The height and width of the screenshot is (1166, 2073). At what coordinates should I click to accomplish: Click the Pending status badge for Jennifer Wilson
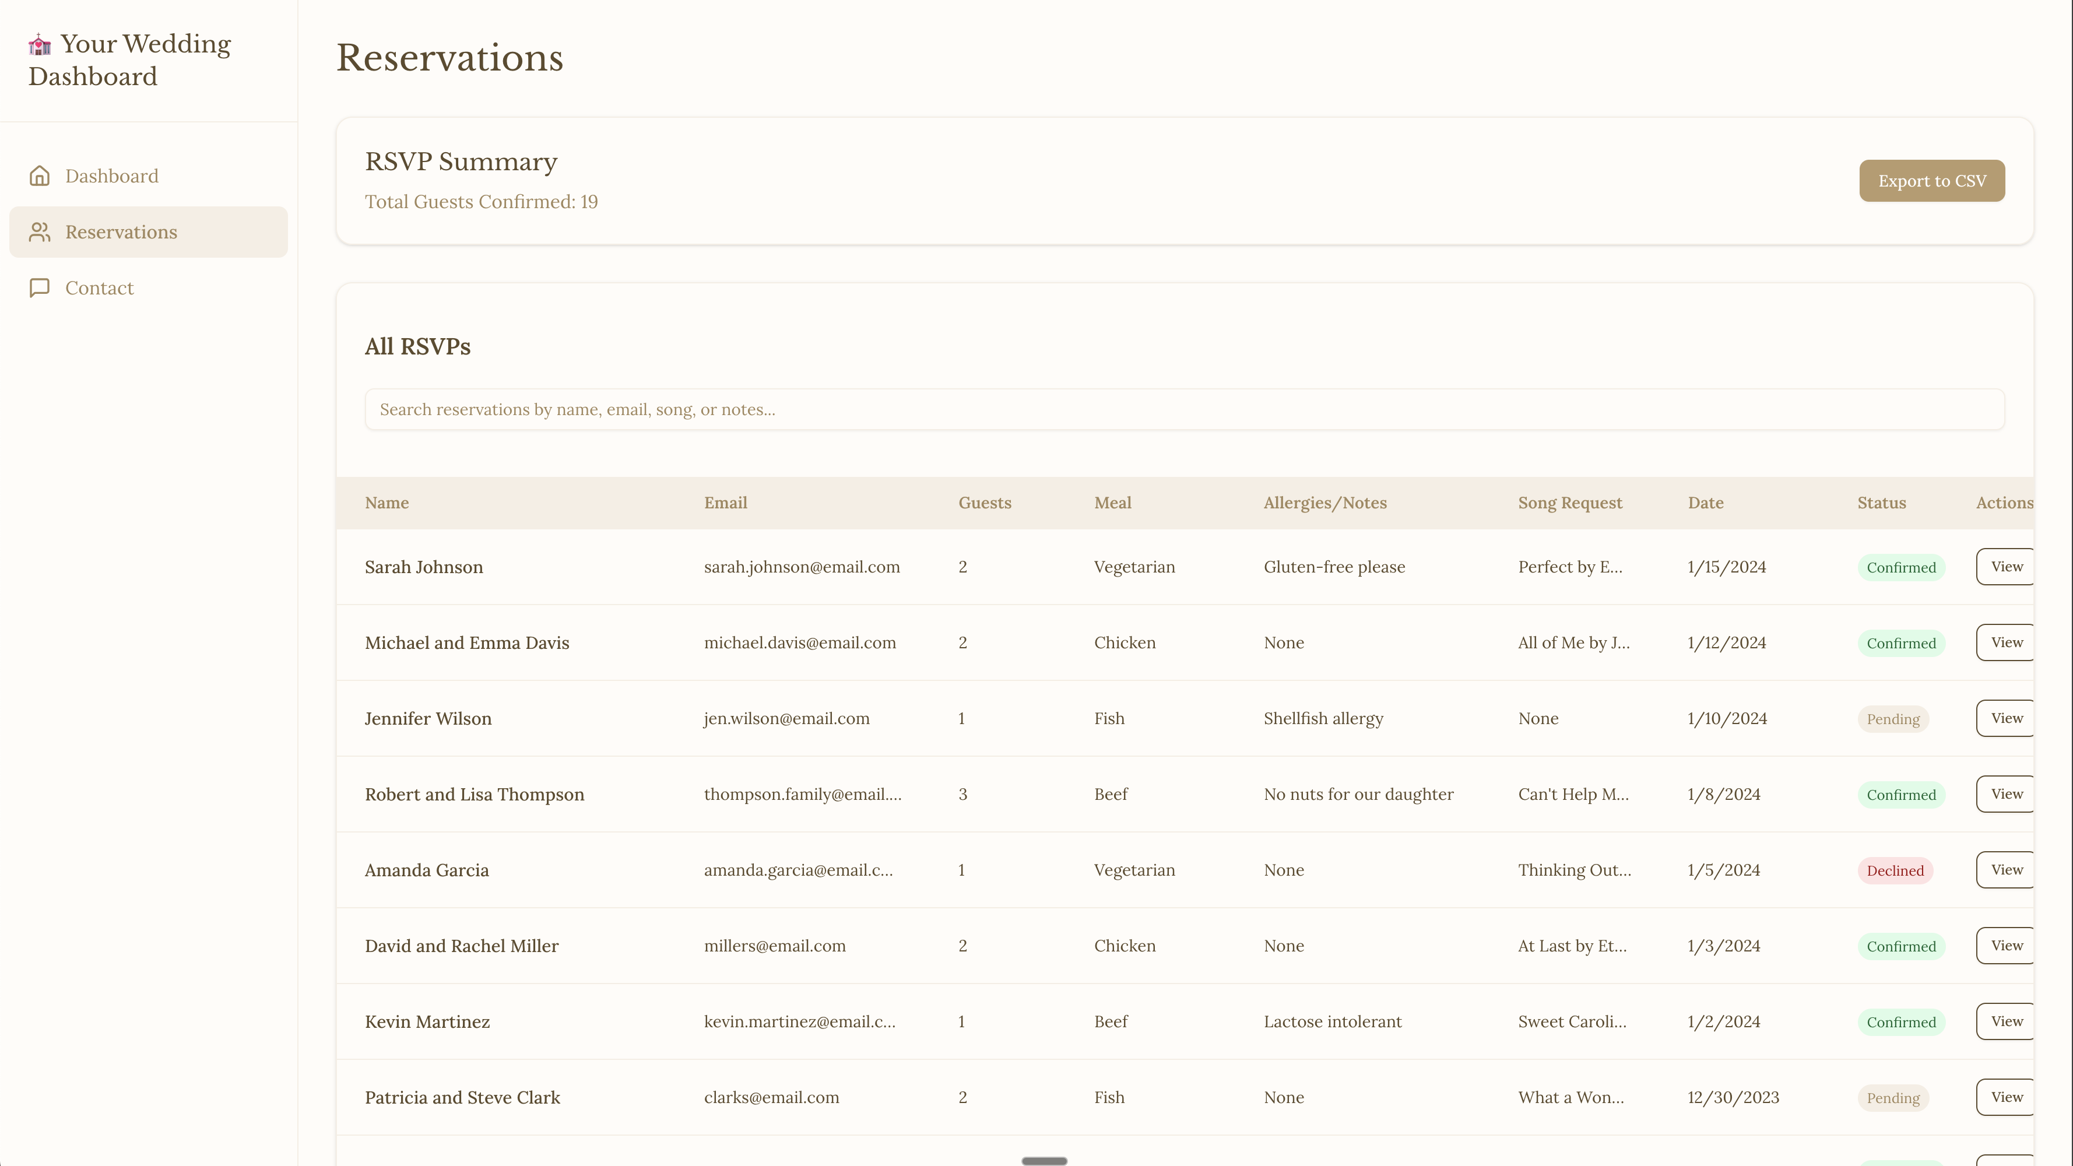click(1893, 718)
